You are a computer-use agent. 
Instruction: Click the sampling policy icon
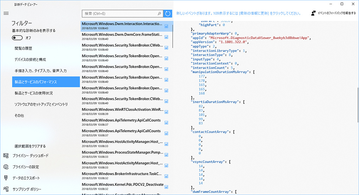click(x=6, y=189)
